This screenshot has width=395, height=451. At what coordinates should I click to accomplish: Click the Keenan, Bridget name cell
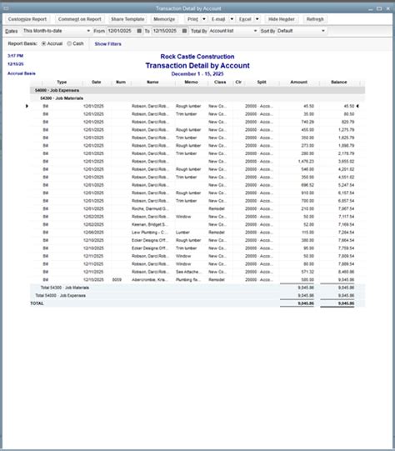click(x=150, y=224)
